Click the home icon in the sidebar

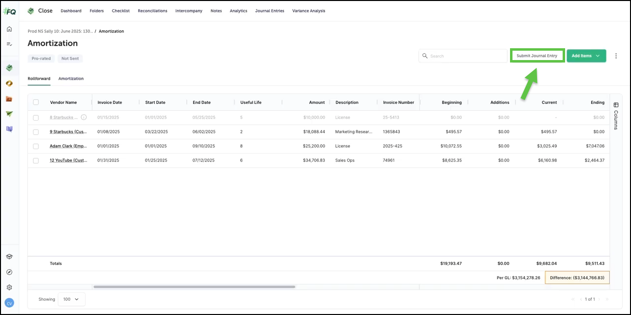point(9,29)
